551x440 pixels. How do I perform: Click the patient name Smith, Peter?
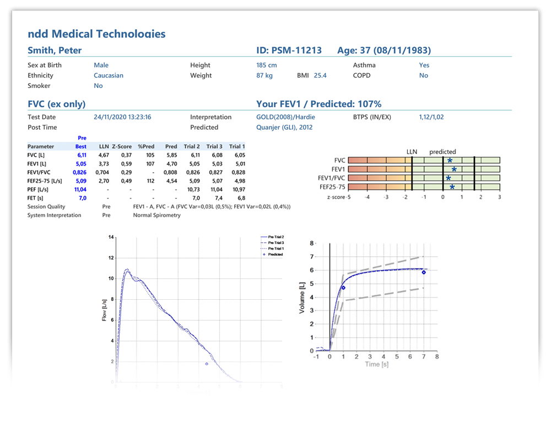[x=55, y=51]
